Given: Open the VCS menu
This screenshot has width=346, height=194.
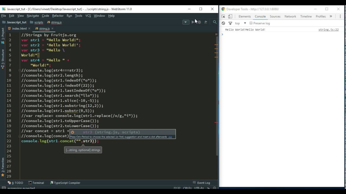Looking at the screenshot, I should pos(88,16).
